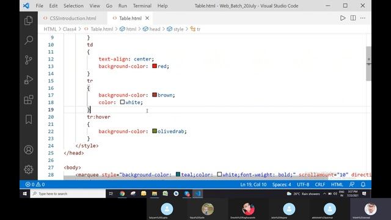Open the Selection menu
The height and width of the screenshot is (220, 391).
73,5
